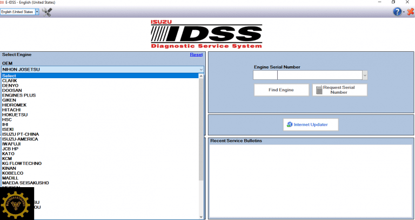This screenshot has height=220, width=415.
Task: Click the Reset link
Action: [x=196, y=54]
